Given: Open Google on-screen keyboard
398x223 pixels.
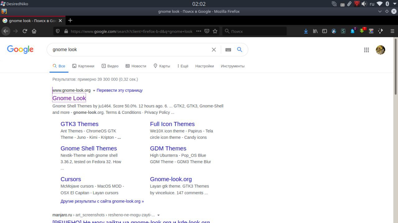Looking at the screenshot, I should (228, 50).
